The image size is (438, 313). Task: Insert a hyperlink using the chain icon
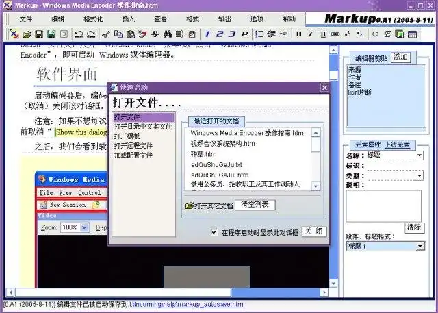click(x=335, y=34)
